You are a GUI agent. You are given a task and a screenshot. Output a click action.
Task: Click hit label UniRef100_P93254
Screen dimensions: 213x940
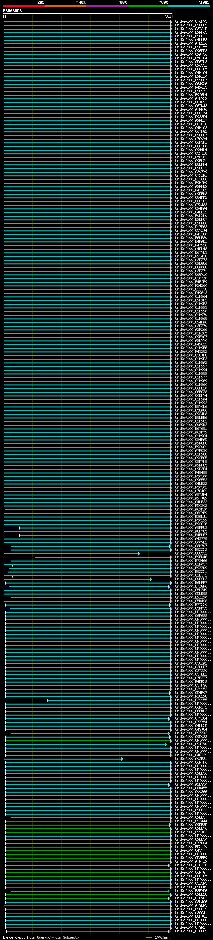point(191,117)
